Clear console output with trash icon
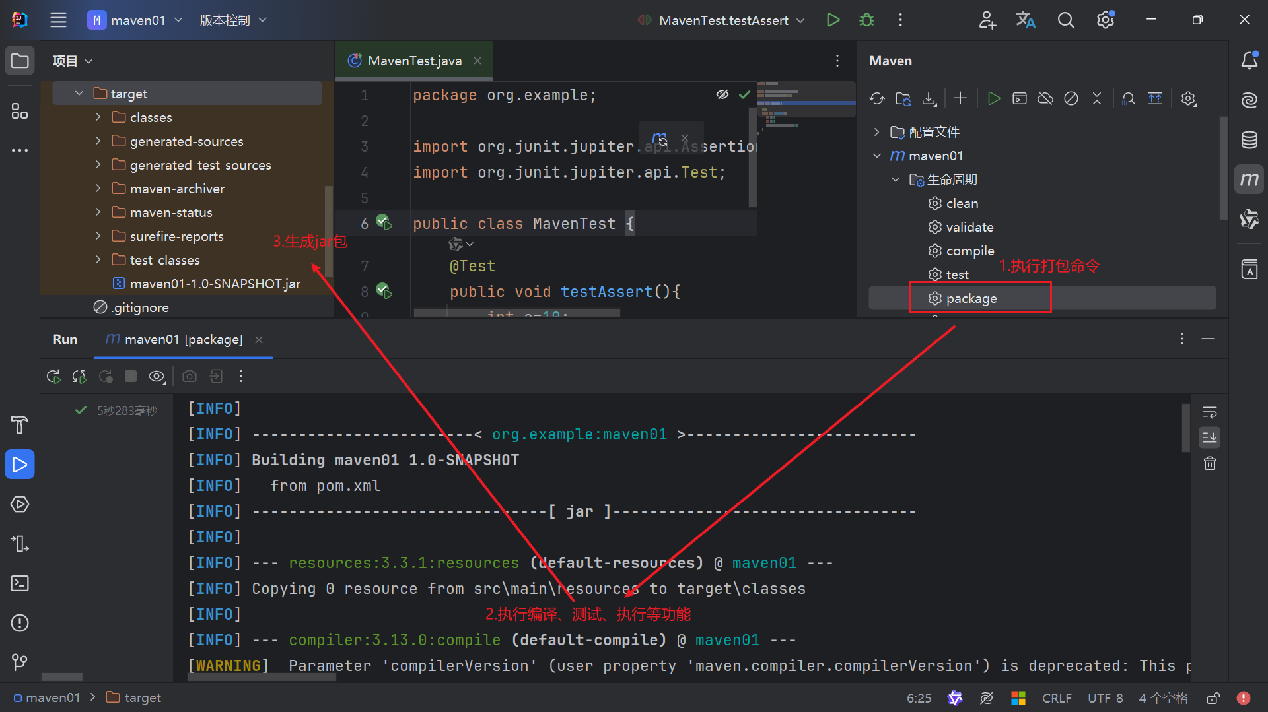This screenshot has width=1268, height=712. coord(1210,463)
